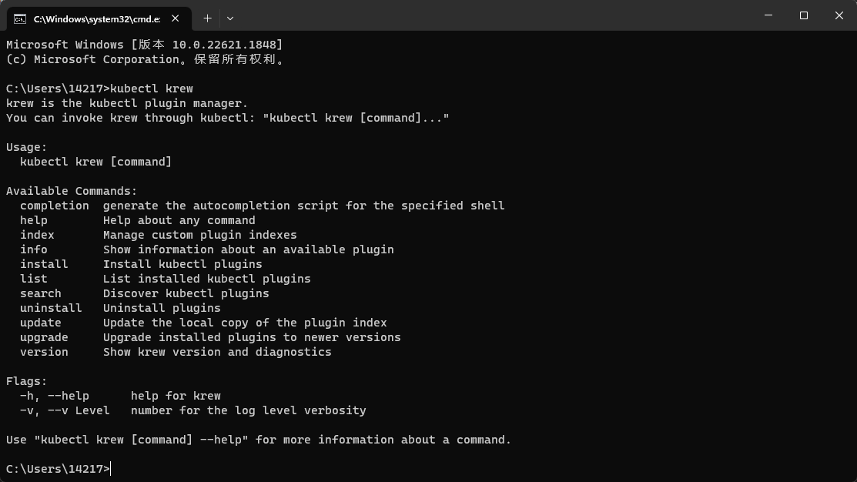The image size is (857, 482).
Task: Click the "uninstall" command name
Action: click(51, 308)
